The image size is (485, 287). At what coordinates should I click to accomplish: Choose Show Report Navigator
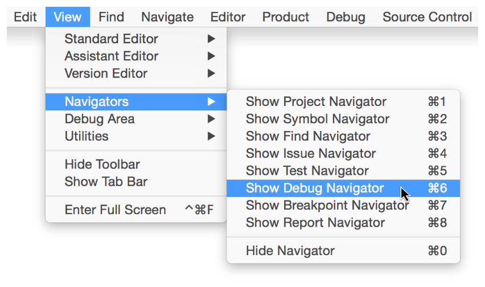click(x=315, y=223)
